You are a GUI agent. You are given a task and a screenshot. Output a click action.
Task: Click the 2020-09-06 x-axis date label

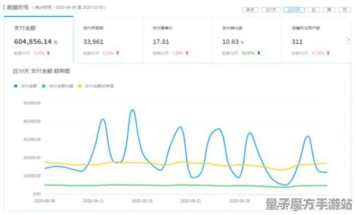[44, 201]
